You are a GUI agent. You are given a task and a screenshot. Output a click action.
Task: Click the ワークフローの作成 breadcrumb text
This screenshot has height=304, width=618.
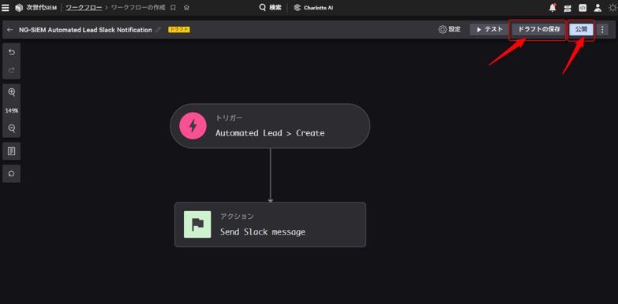tap(138, 8)
